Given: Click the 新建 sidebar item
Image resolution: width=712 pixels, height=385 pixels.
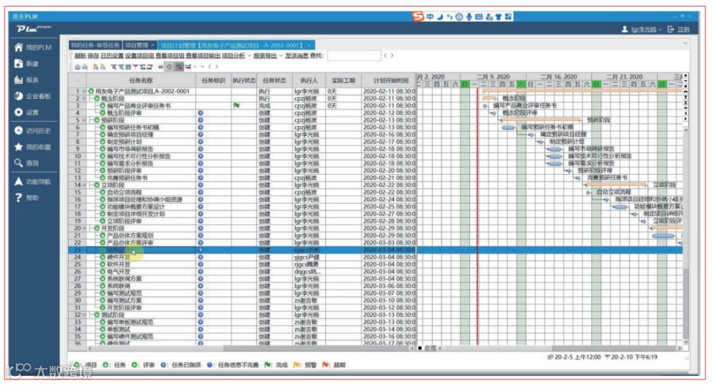Looking at the screenshot, I should click(26, 63).
